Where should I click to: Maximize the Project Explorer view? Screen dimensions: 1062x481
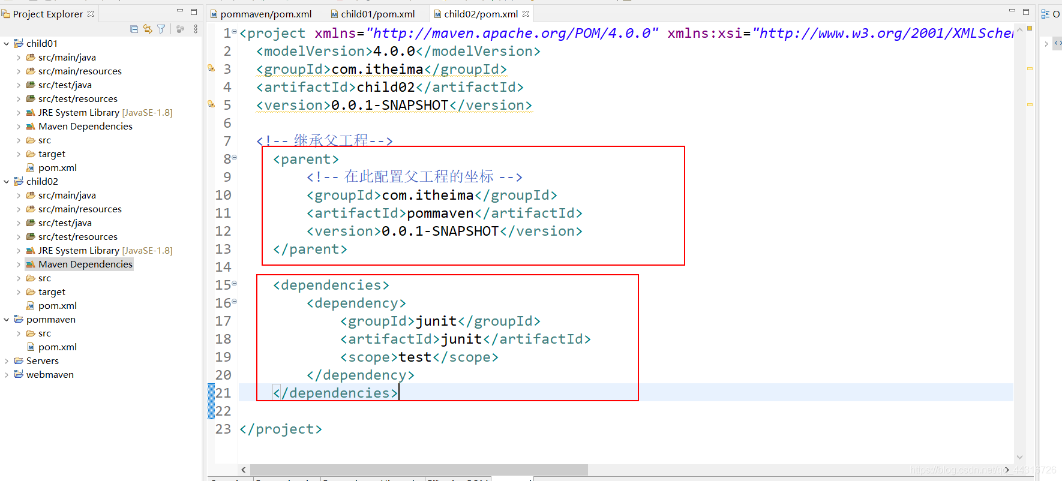[194, 11]
